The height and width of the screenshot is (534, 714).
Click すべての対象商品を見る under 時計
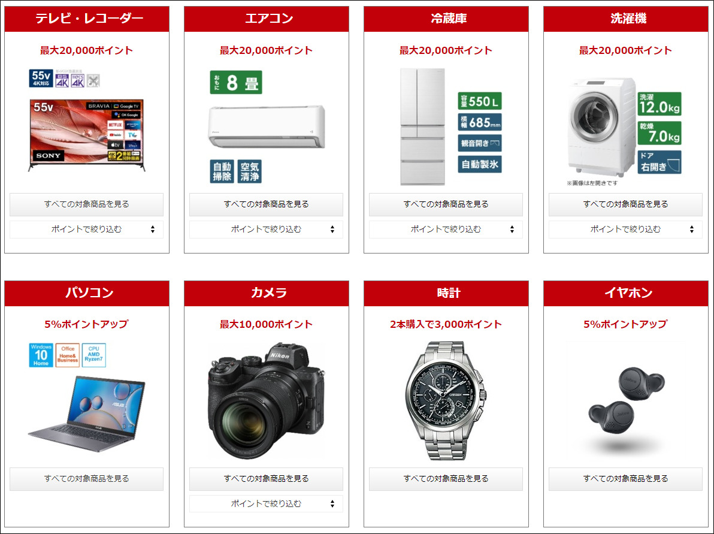446,479
